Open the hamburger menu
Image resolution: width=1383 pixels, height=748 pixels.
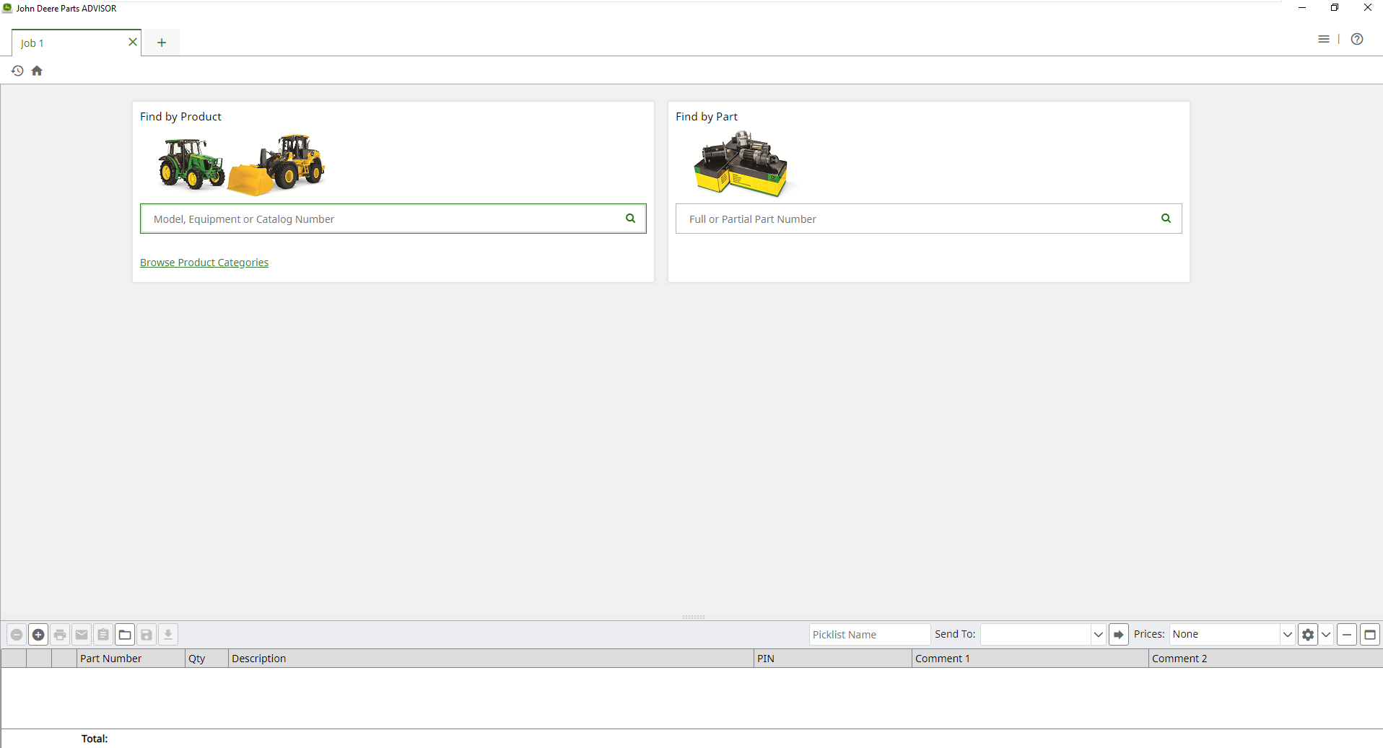1323,40
